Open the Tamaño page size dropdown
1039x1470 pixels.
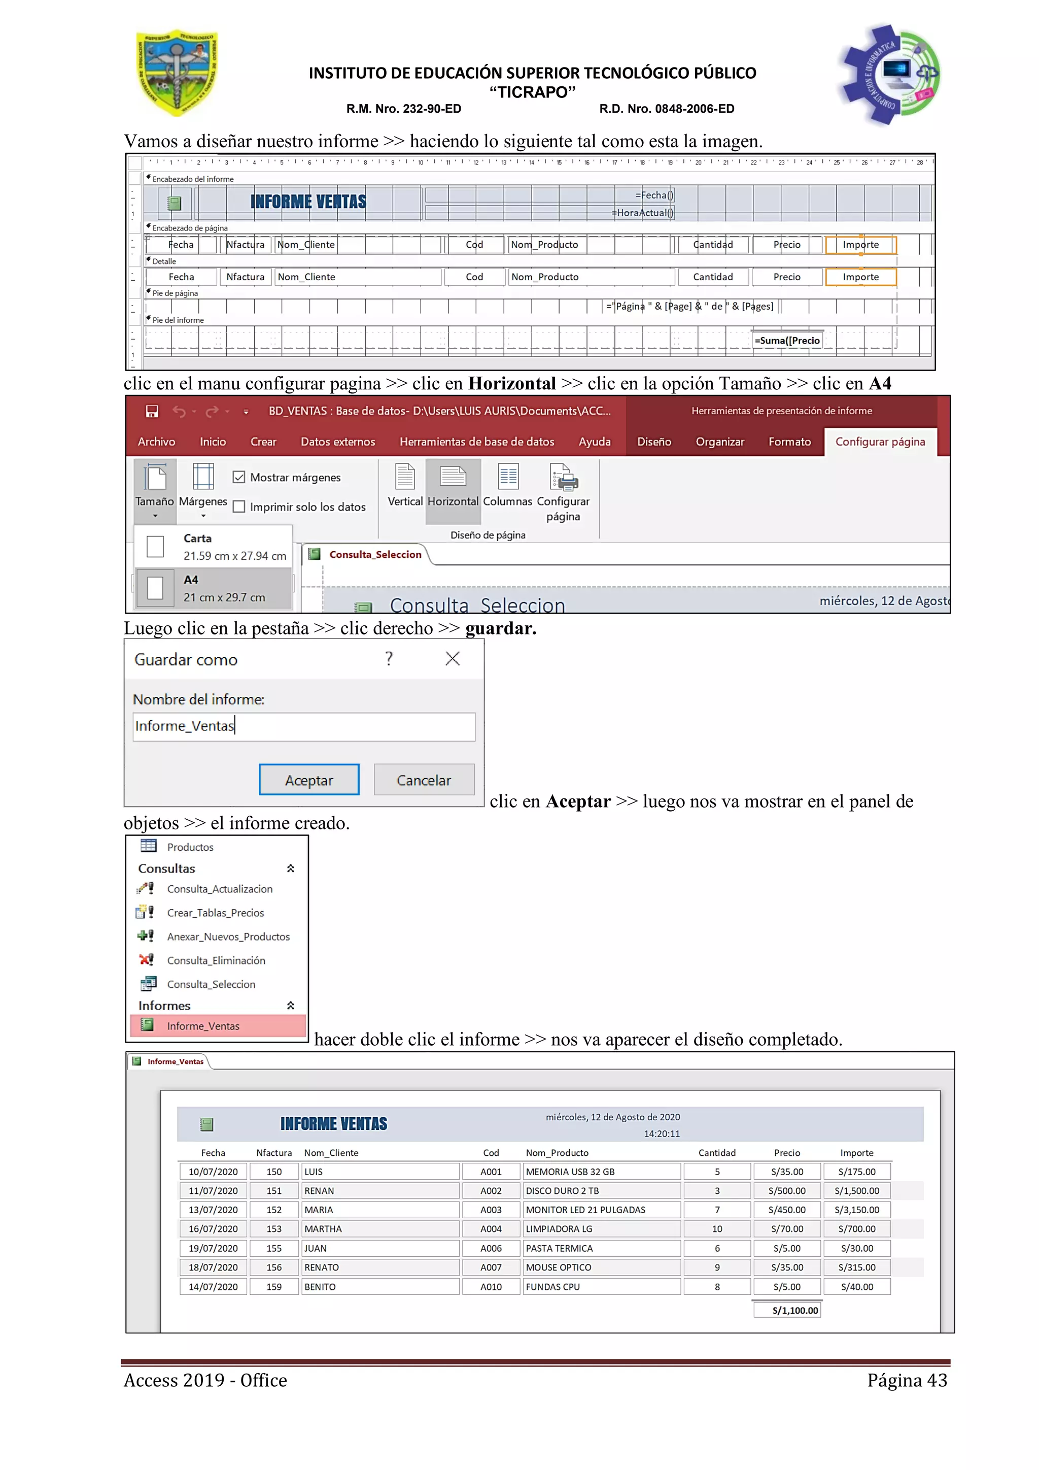coord(155,491)
